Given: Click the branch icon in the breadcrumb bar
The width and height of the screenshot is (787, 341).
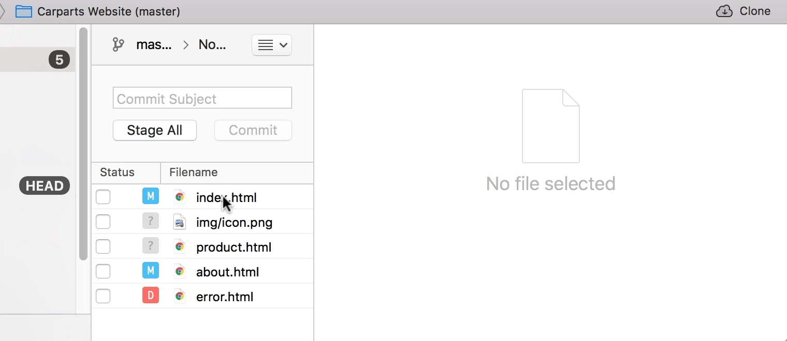Looking at the screenshot, I should pos(118,44).
